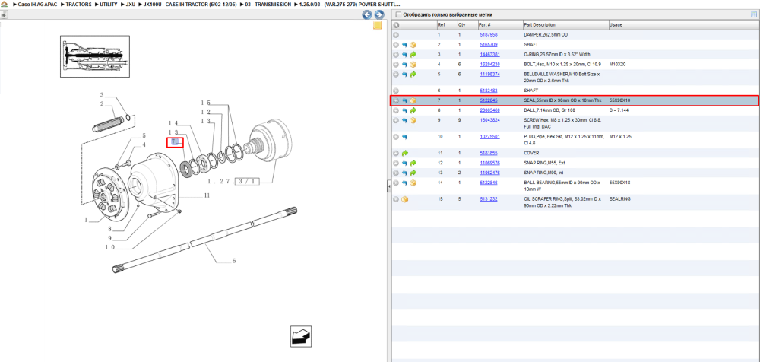Open part number 5122845 link
760x362 pixels.
pos(488,100)
